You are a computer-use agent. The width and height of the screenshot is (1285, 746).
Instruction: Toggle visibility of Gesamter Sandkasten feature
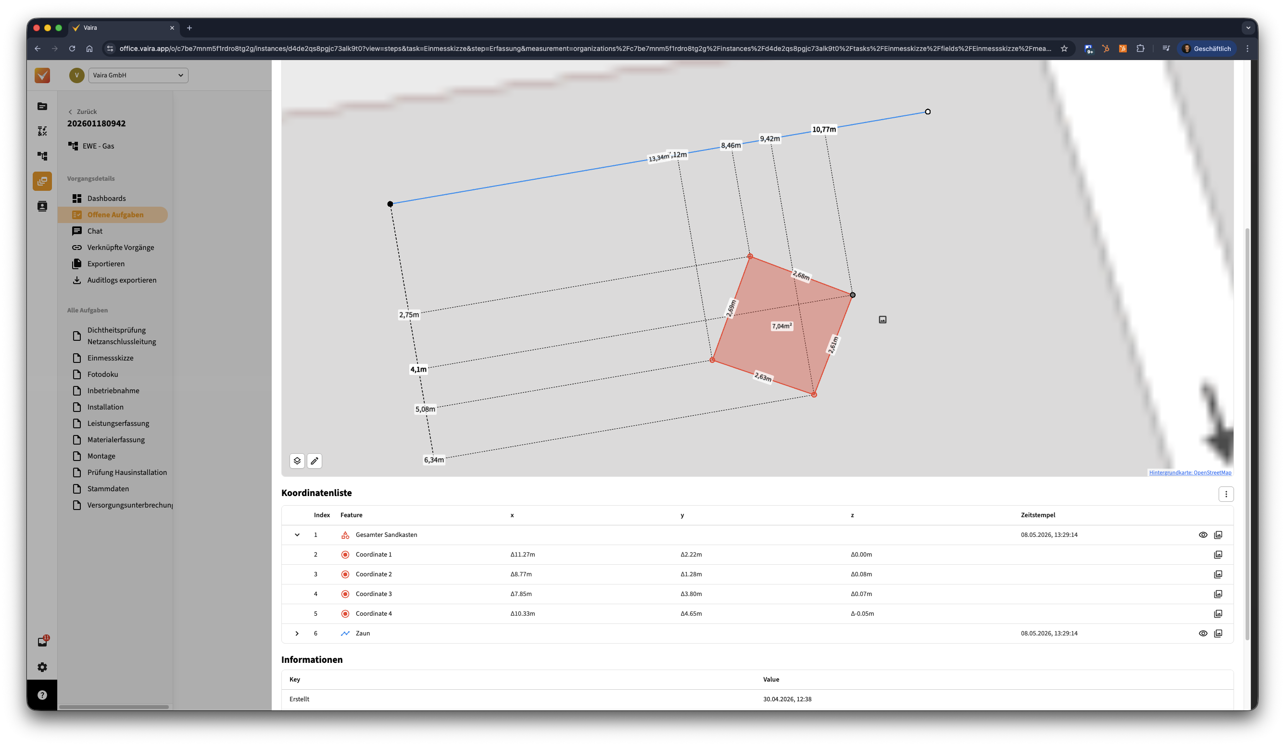[1203, 535]
